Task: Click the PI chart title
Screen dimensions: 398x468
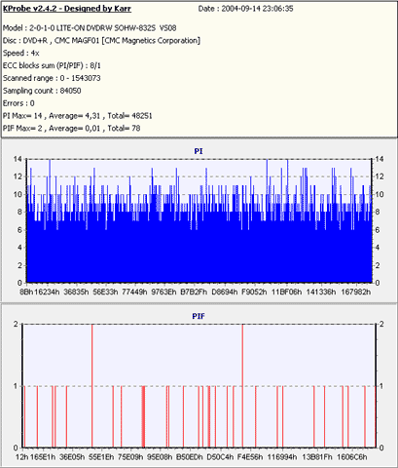Action: click(199, 151)
